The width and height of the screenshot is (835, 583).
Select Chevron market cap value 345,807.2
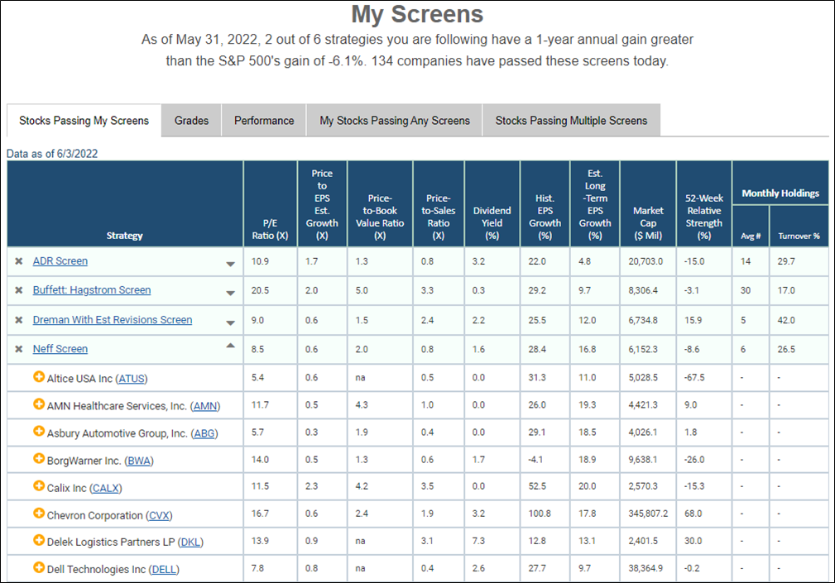[648, 514]
